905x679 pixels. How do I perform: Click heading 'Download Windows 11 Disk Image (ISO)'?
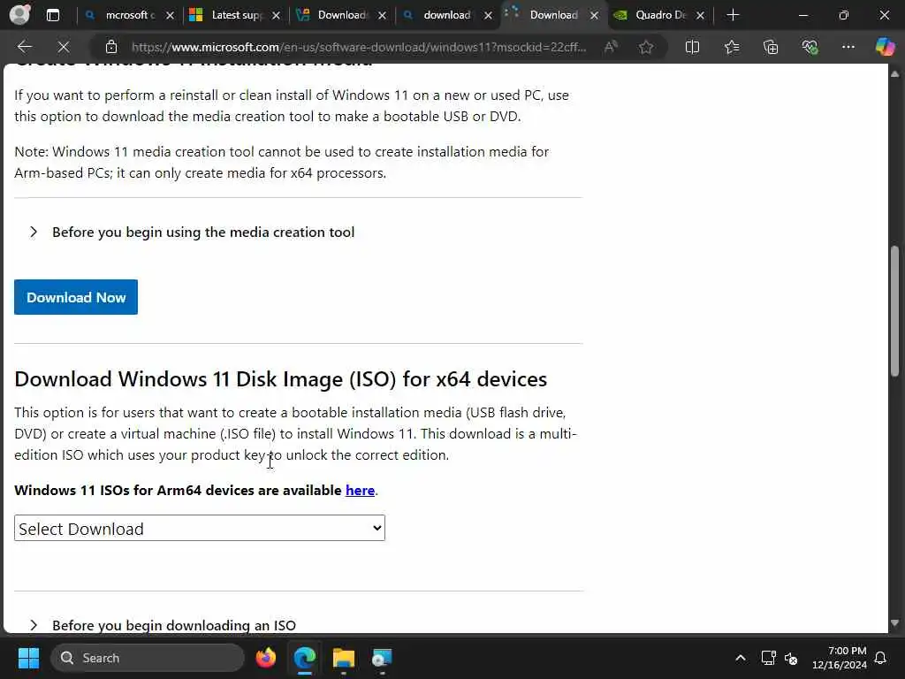(280, 379)
